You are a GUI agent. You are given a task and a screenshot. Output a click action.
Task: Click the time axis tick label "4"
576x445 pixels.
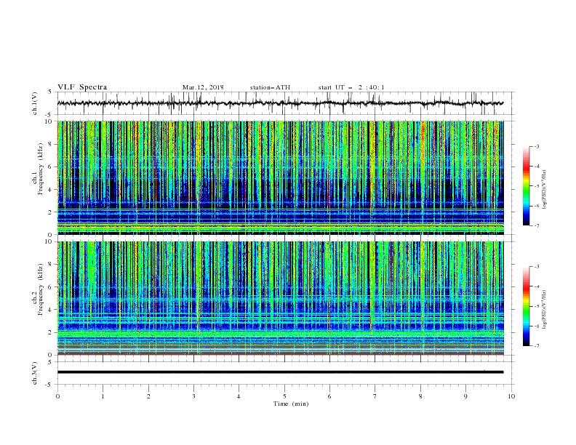[239, 396]
